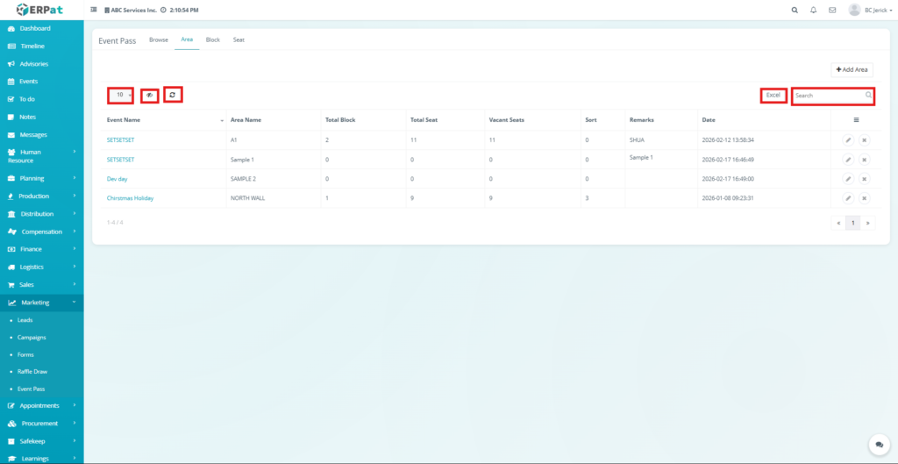Open the rows-per-page dropdown showing 10
898x464 pixels.
tap(121, 95)
